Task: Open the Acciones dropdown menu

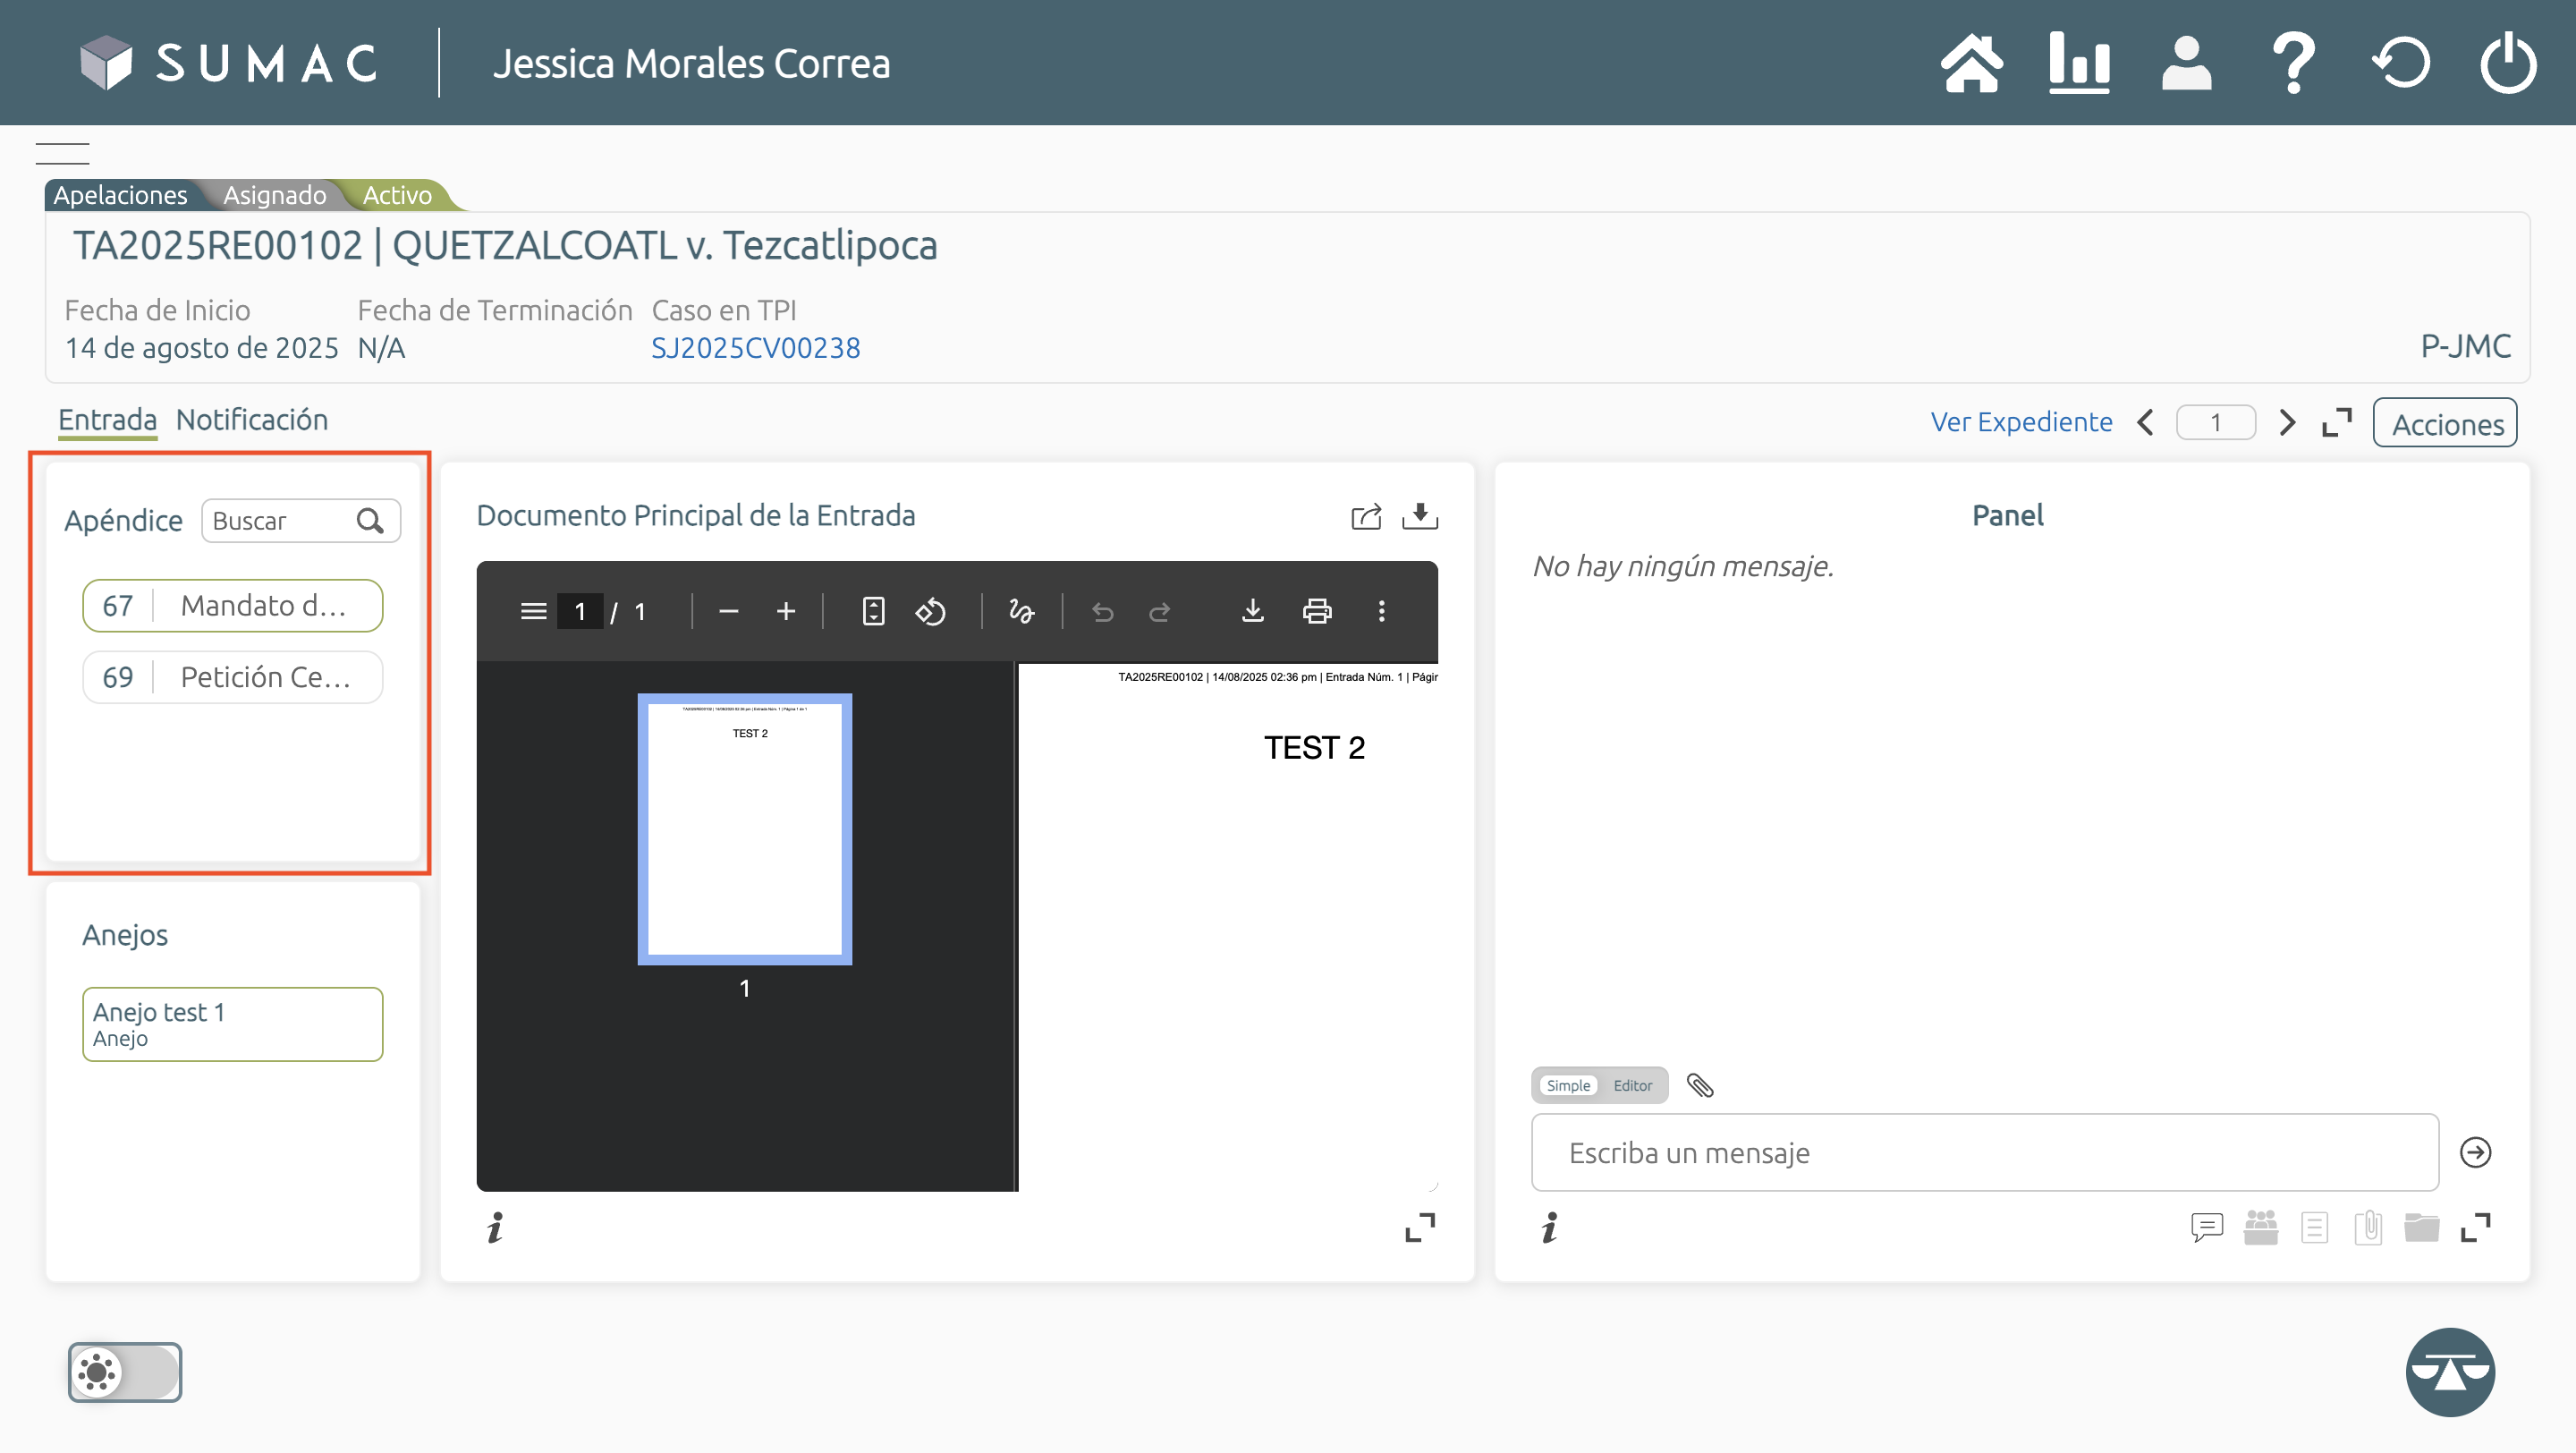Action: pyautogui.click(x=2446, y=423)
